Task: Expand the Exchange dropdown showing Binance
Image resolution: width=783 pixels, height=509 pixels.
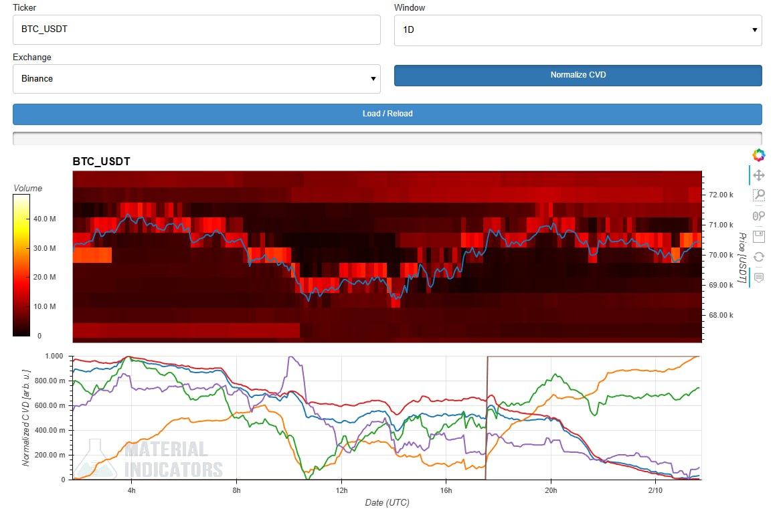Action: point(196,79)
